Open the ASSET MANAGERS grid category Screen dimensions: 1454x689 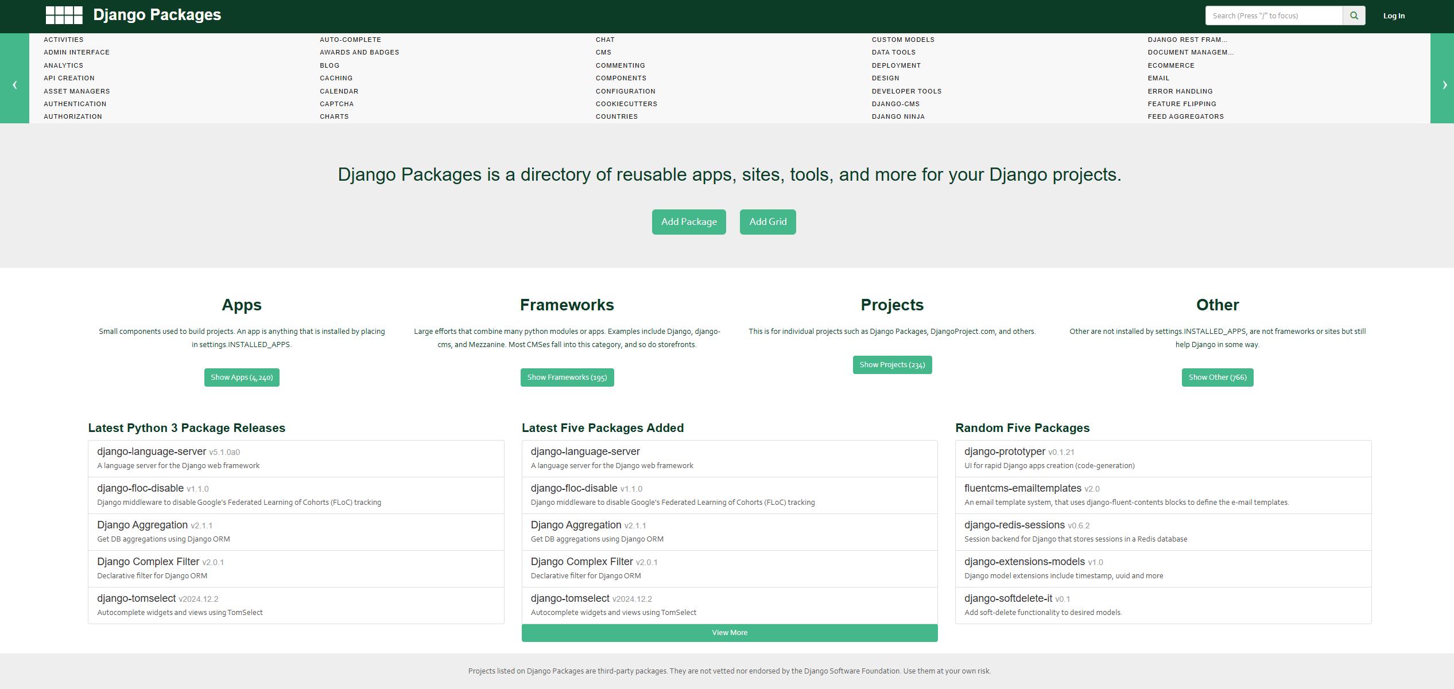coord(77,91)
